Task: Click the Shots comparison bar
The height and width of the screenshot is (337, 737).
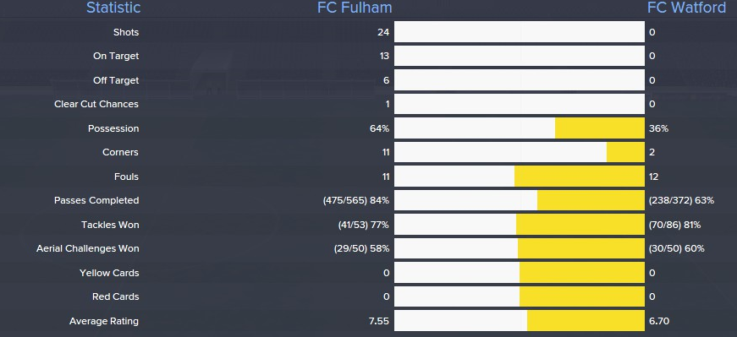Action: (x=520, y=32)
